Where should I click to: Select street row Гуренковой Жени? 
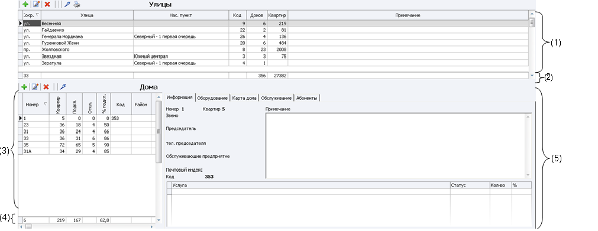pyautogui.click(x=273, y=43)
